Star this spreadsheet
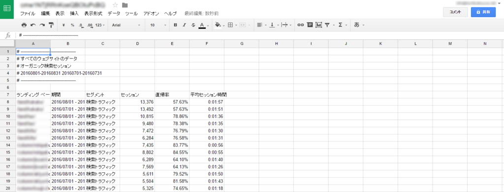The image size is (504, 192). pyautogui.click(x=115, y=5)
